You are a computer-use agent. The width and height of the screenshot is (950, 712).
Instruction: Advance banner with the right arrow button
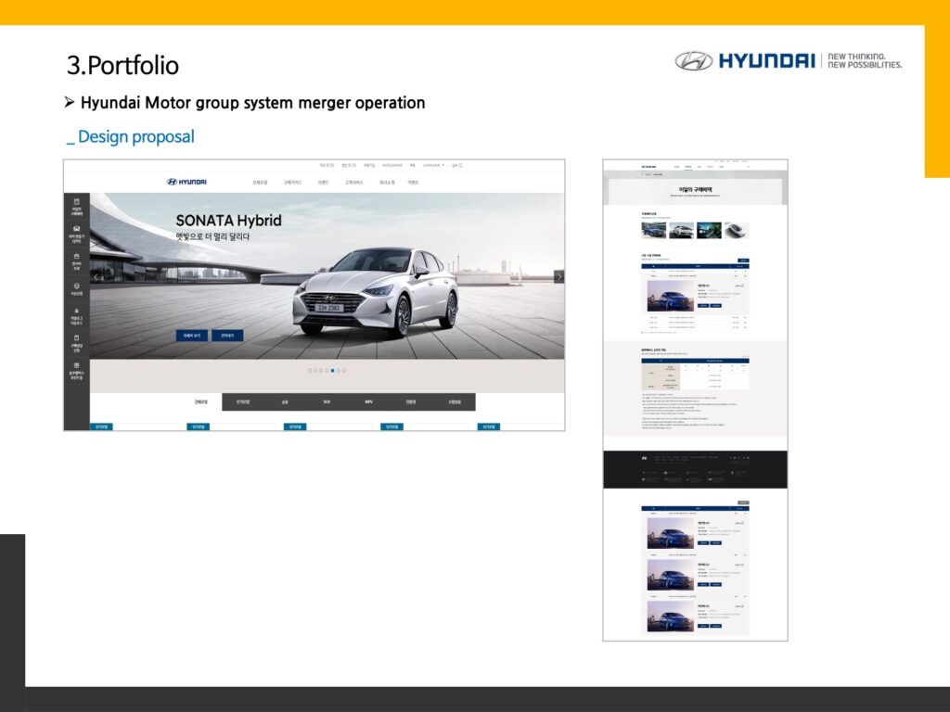pyautogui.click(x=558, y=276)
